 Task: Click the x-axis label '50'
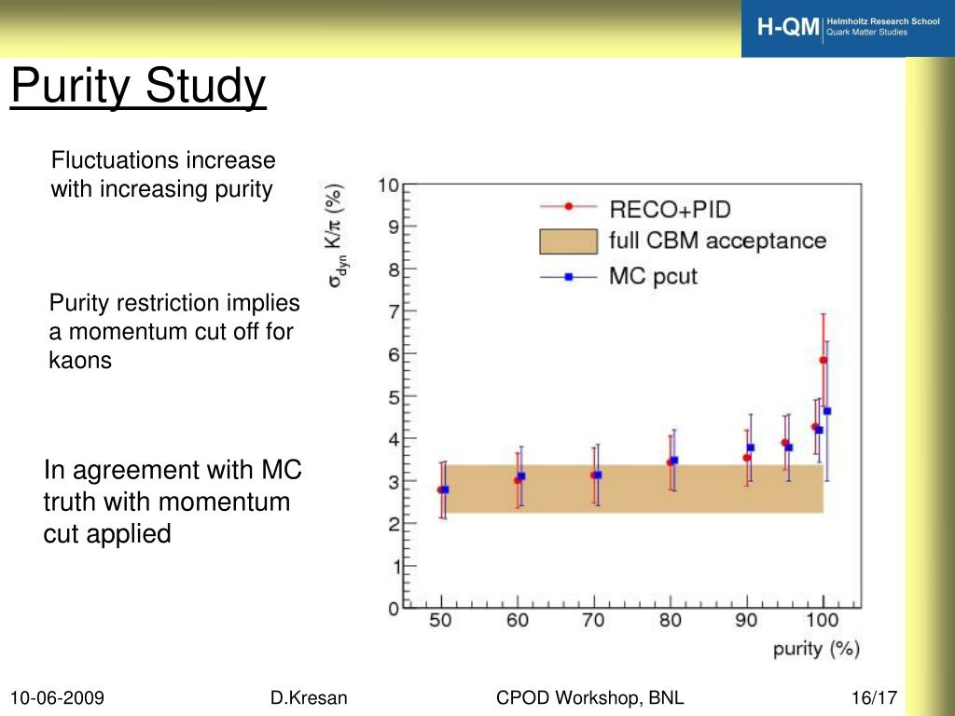(x=440, y=620)
